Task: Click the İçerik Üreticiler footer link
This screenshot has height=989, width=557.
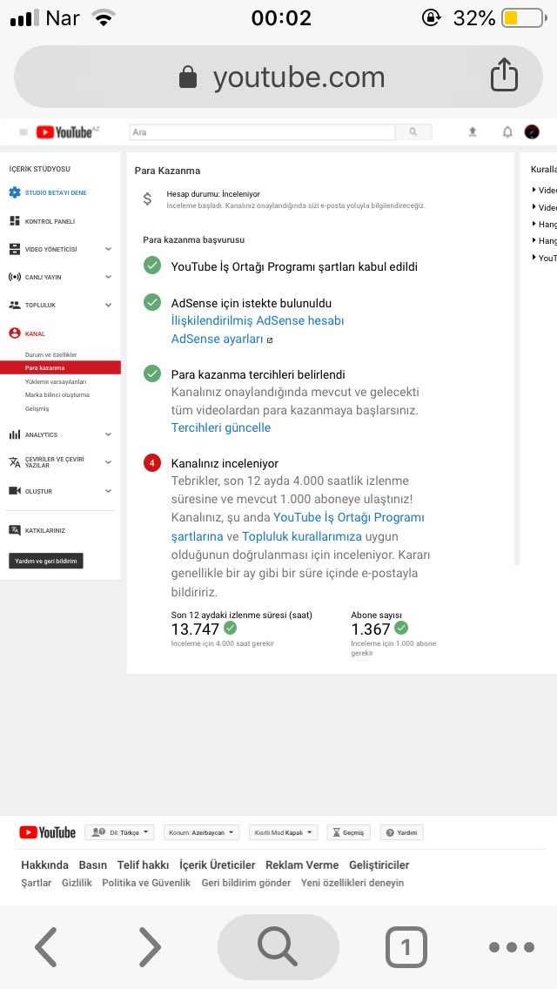Action: tap(217, 865)
